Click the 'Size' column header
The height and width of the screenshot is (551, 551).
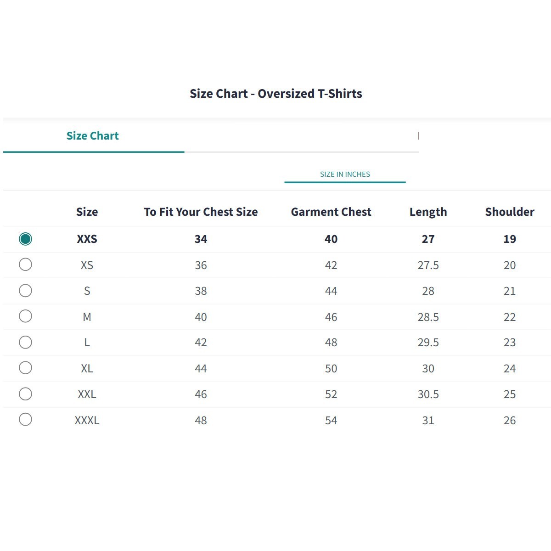tap(87, 212)
